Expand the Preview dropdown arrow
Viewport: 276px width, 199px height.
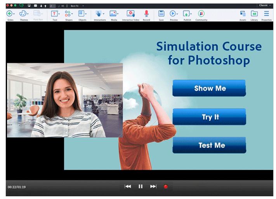[x=177, y=14]
